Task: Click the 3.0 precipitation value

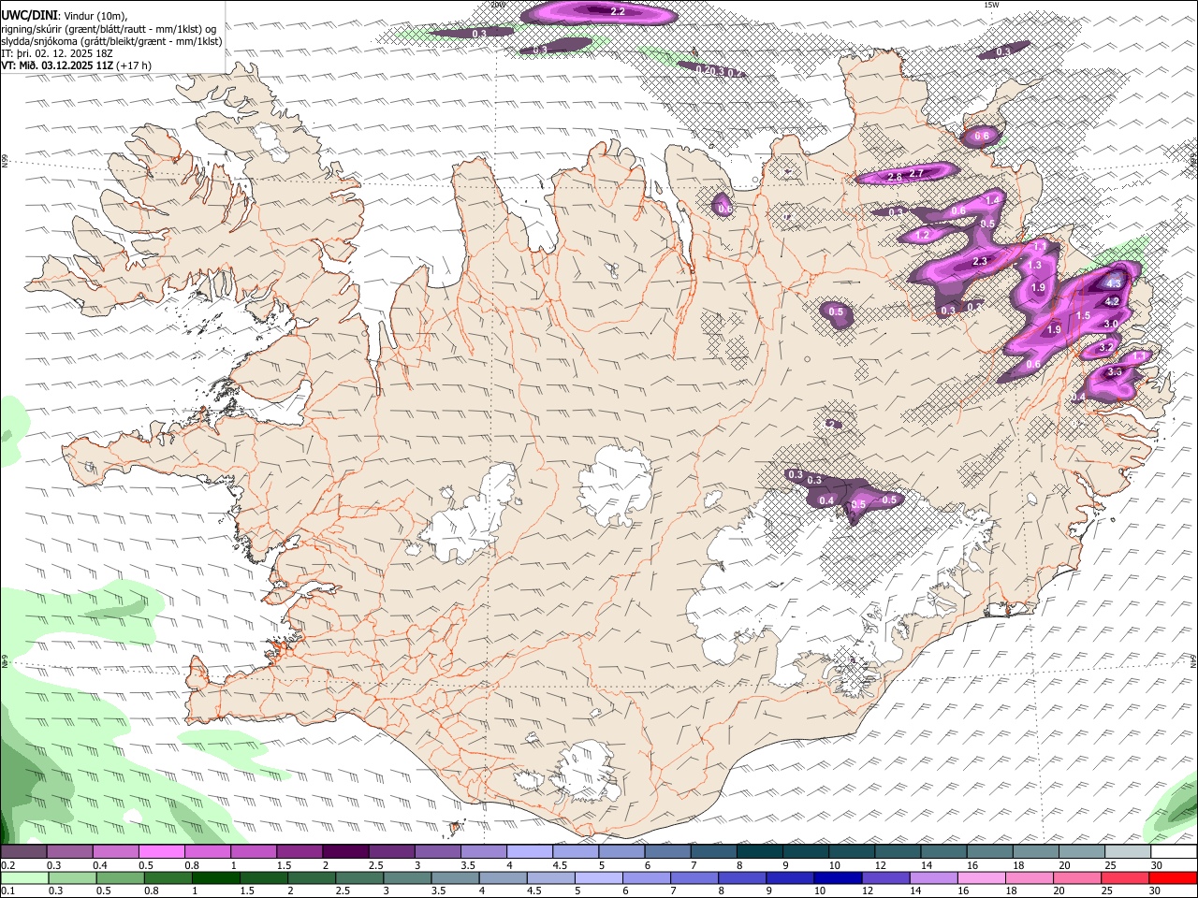Action: click(1111, 324)
